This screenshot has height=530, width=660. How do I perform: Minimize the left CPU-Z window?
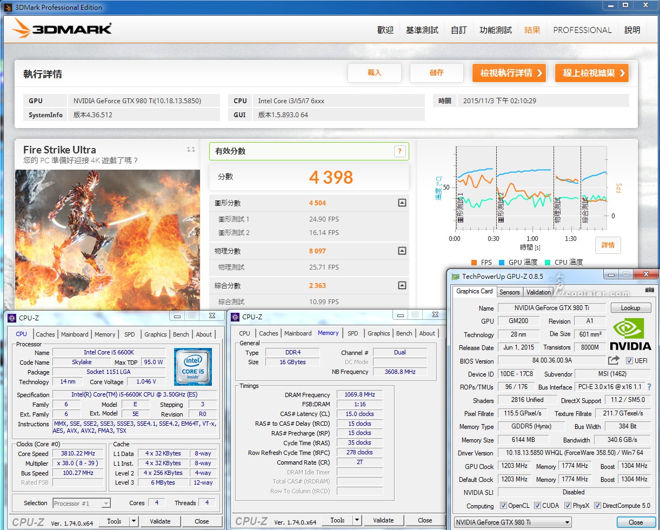pos(177,316)
